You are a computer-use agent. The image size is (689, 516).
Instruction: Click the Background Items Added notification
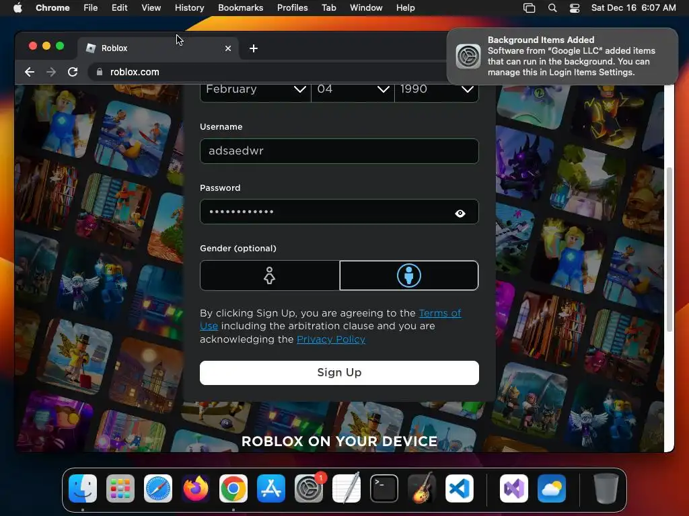point(563,56)
